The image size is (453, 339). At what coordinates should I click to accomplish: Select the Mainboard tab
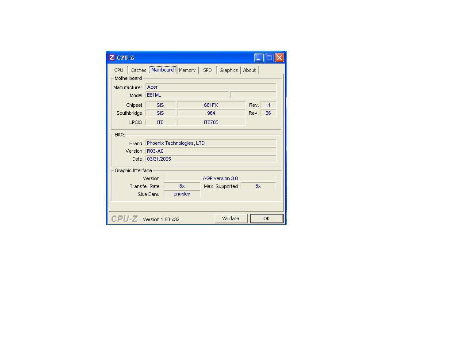pos(163,70)
